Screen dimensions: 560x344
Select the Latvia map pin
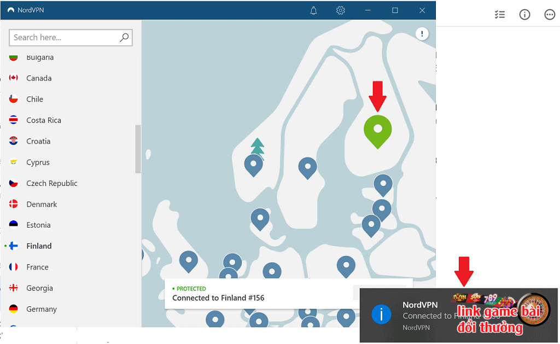[x=382, y=210]
